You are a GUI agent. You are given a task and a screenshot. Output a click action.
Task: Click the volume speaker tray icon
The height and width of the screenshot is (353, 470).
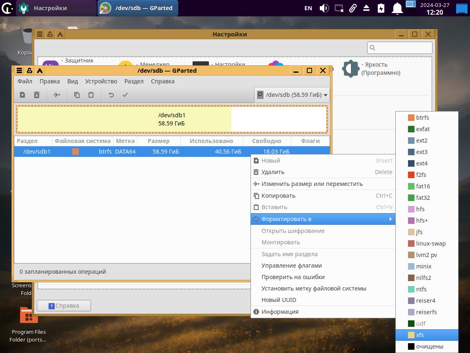coord(324,8)
